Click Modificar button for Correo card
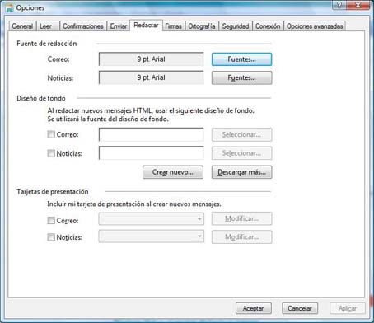The height and width of the screenshot is (323, 374). [241, 218]
